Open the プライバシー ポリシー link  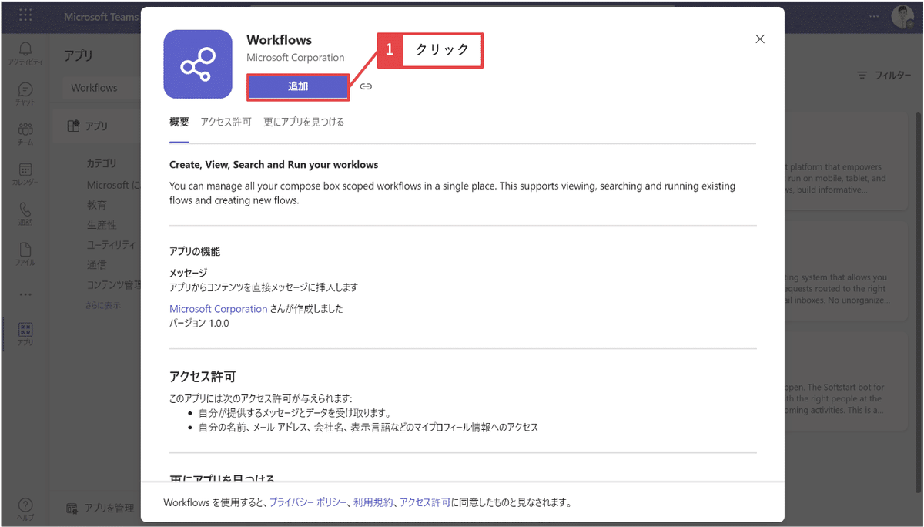tap(309, 502)
